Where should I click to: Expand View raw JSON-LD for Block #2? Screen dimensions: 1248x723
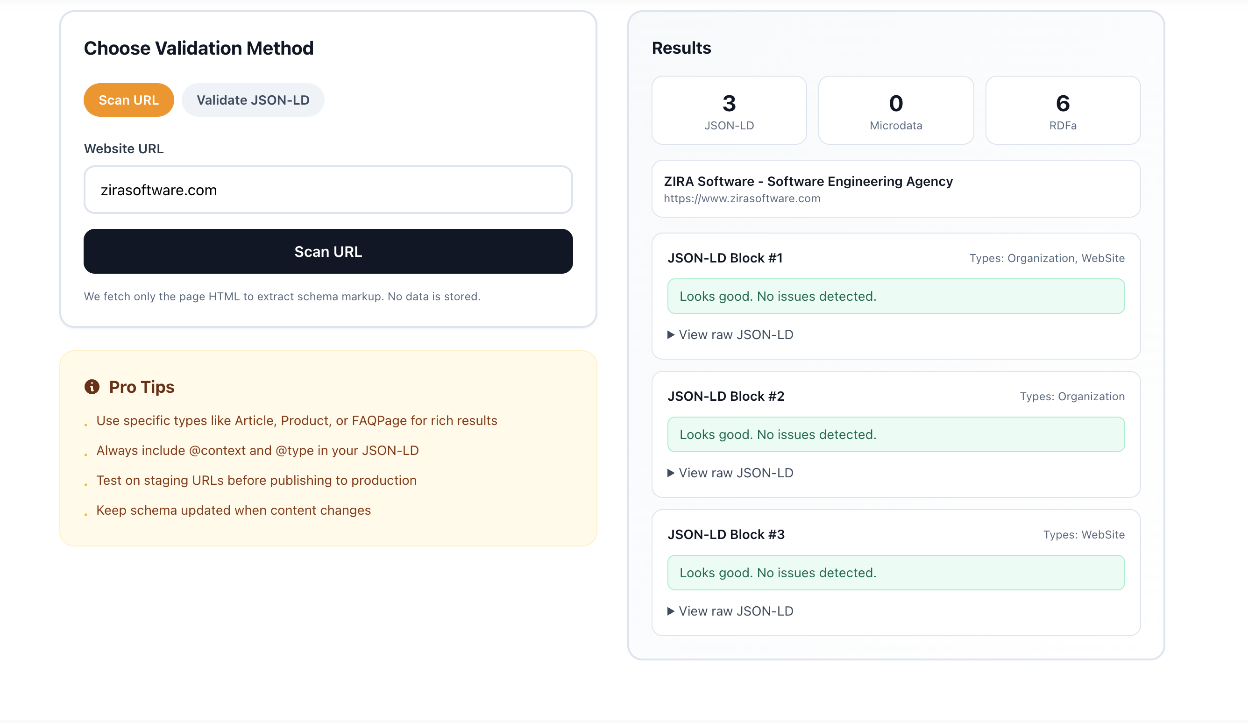[731, 473]
